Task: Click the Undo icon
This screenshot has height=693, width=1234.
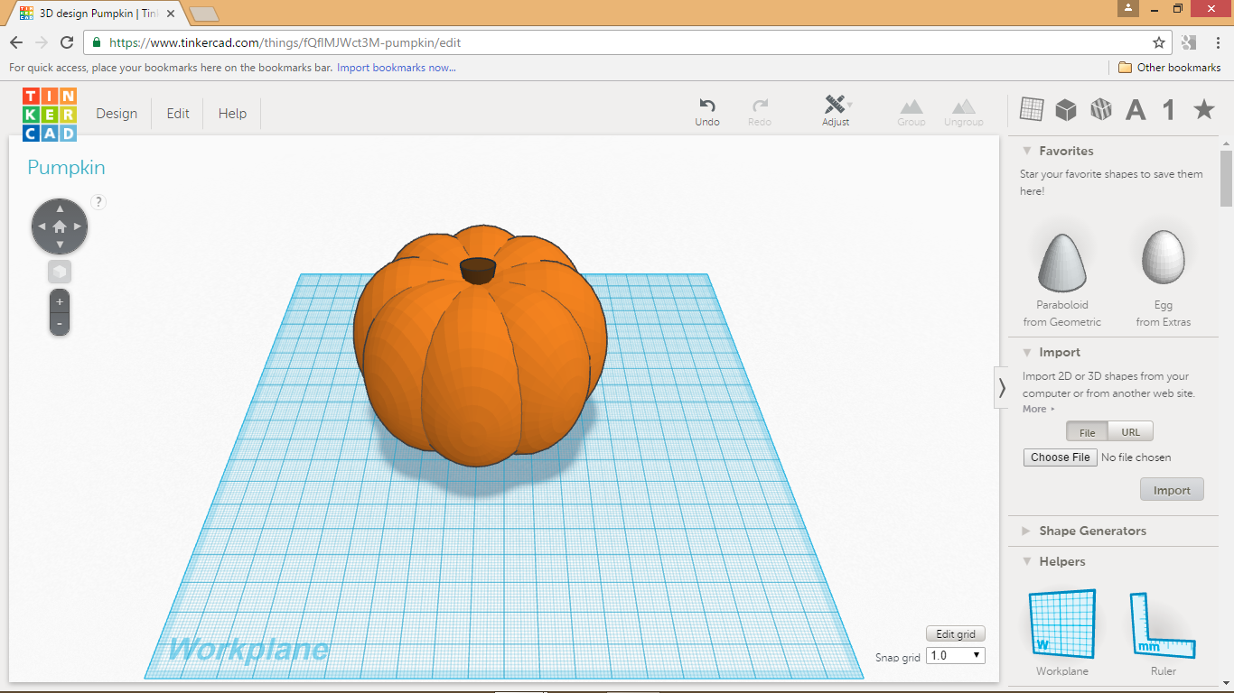Action: click(x=706, y=106)
